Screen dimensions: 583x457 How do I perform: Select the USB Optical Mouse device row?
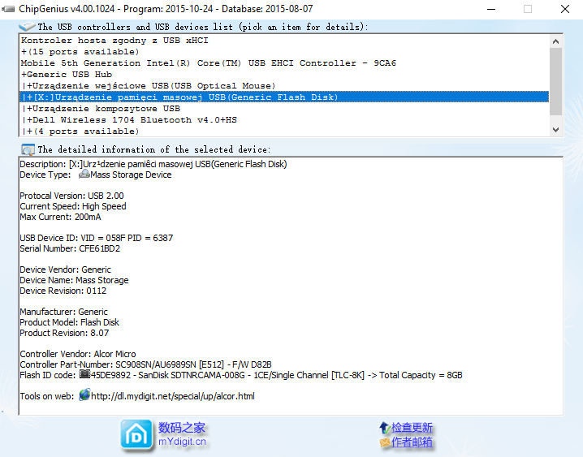point(284,86)
